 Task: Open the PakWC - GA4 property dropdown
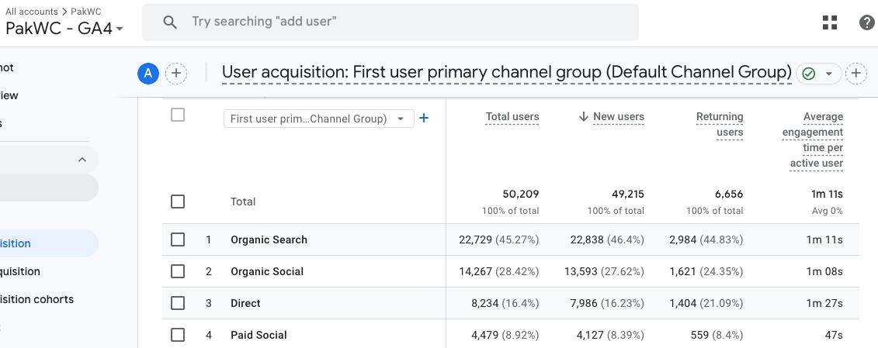(x=64, y=29)
